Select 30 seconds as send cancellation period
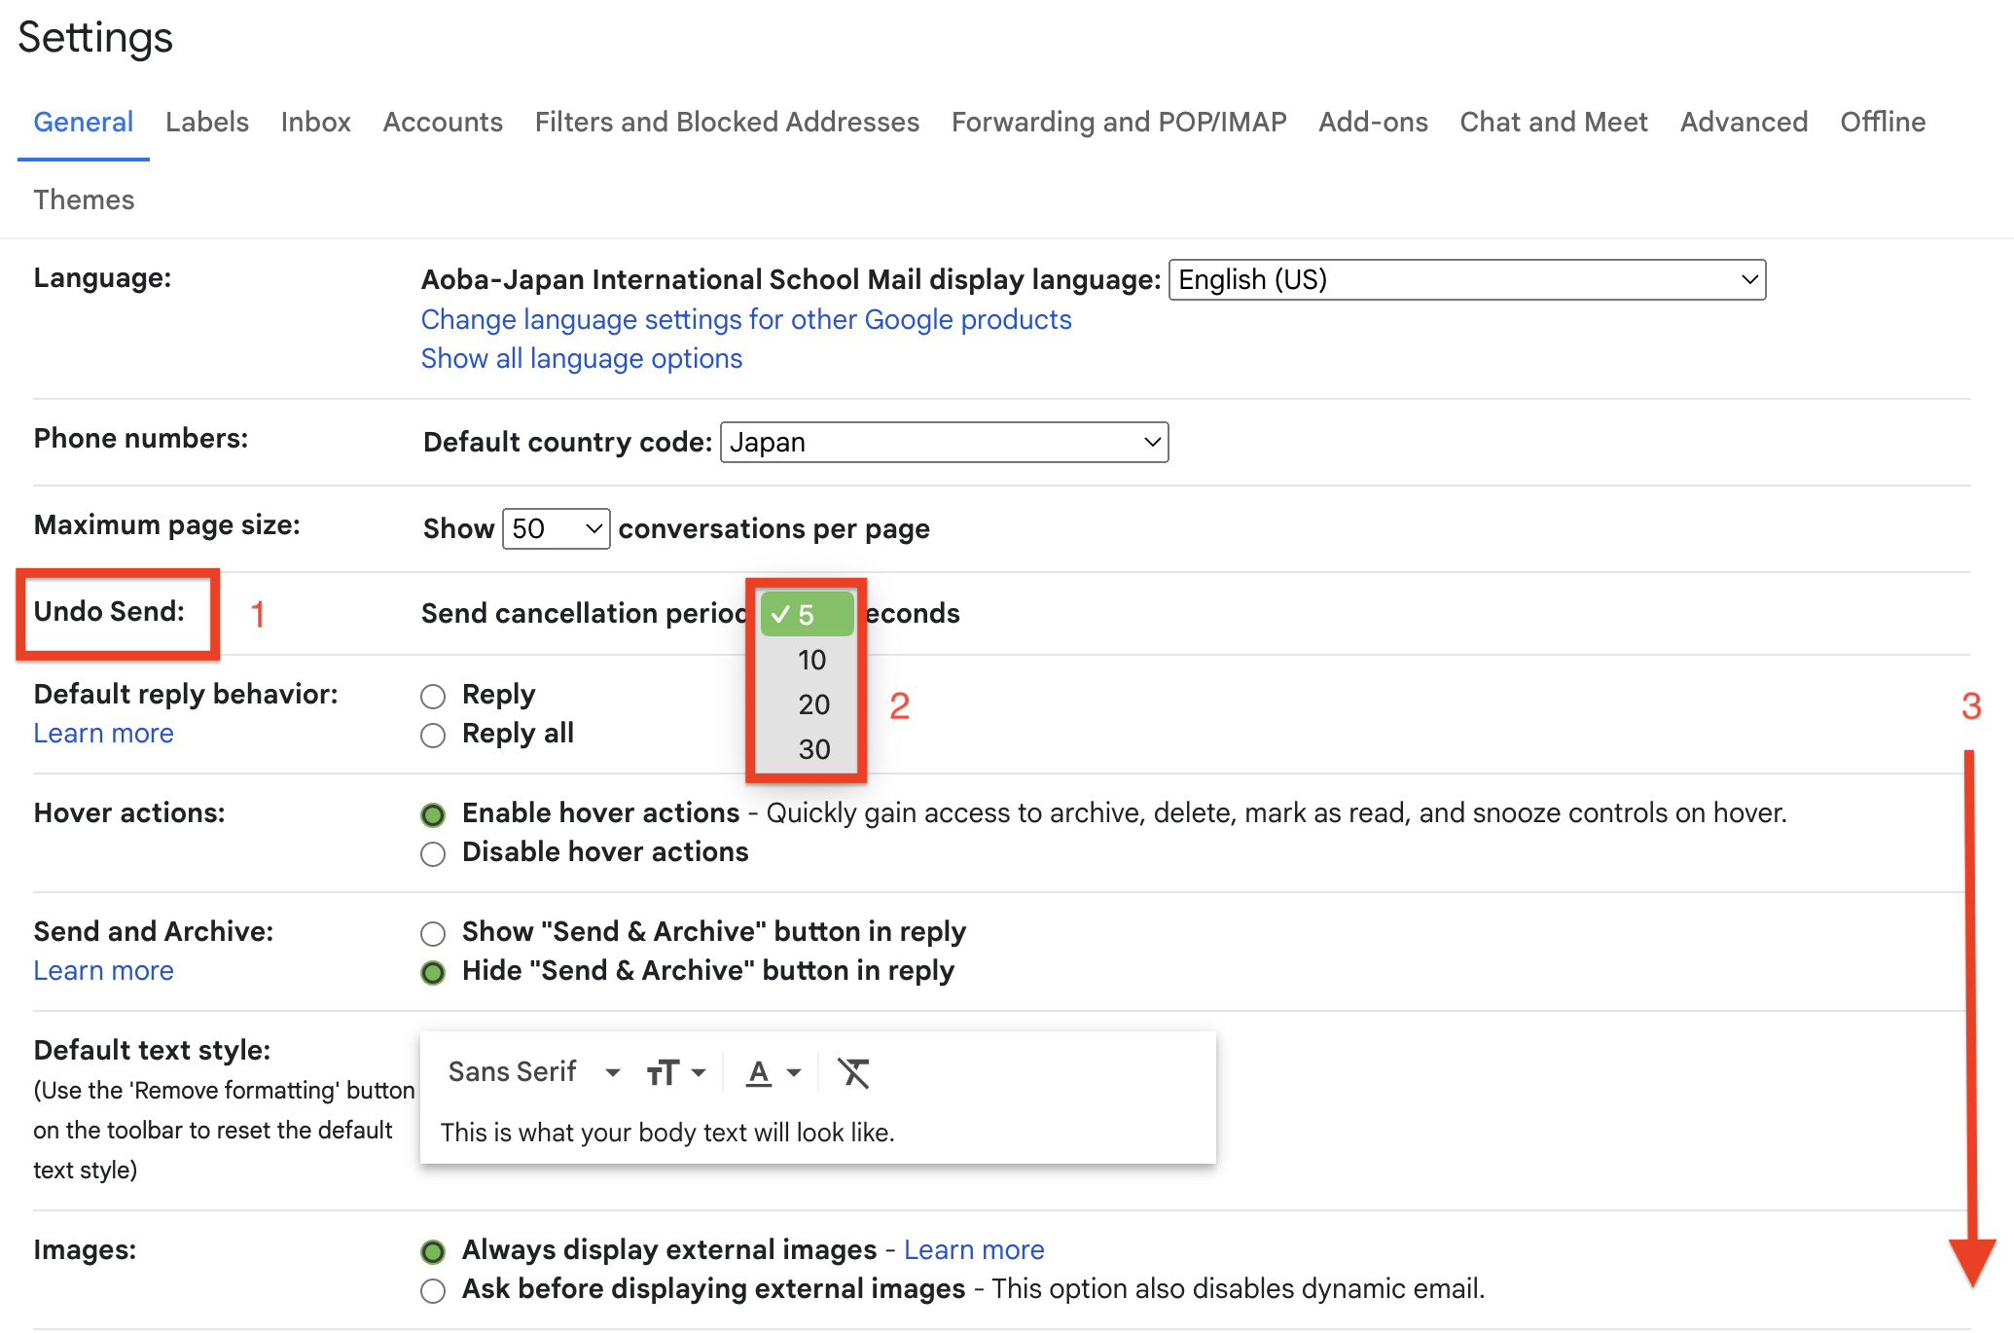This screenshot has width=2014, height=1333. 811,748
